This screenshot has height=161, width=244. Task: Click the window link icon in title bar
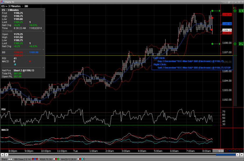229,2
